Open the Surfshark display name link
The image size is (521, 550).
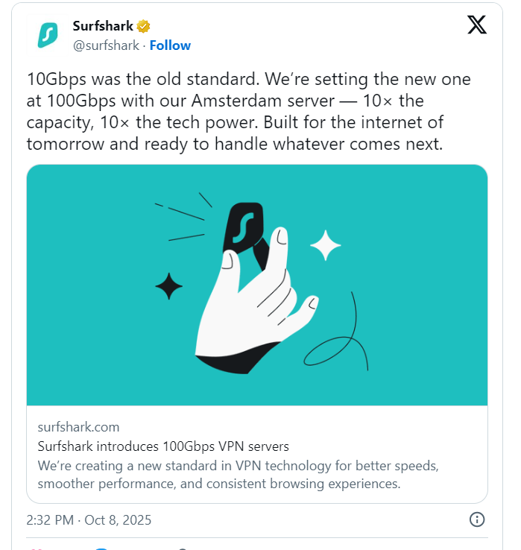(x=102, y=27)
